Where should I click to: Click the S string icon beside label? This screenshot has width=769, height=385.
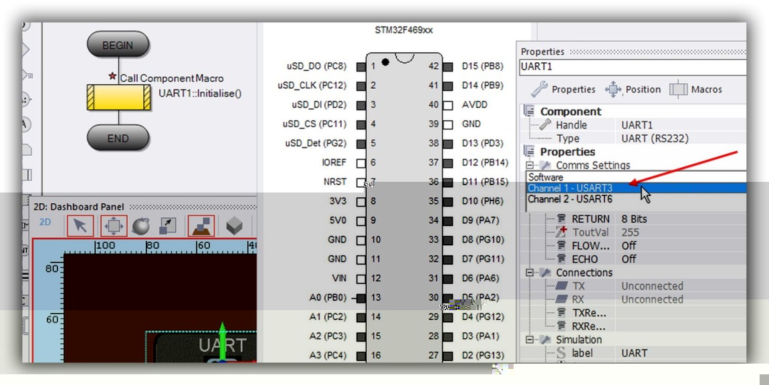(x=561, y=353)
